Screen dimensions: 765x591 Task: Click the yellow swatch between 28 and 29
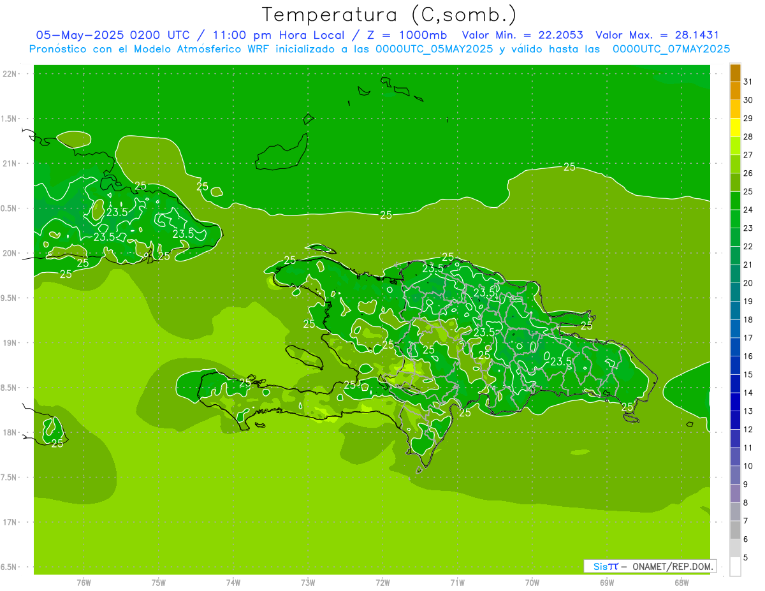tap(735, 128)
